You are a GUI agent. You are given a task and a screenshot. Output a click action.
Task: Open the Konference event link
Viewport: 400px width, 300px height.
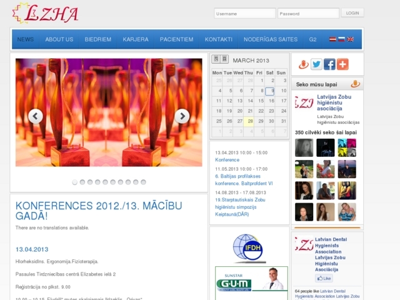click(227, 160)
